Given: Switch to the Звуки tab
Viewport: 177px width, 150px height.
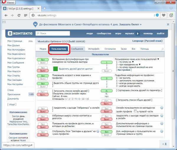Looking at the screenshot, I should click(124, 49).
